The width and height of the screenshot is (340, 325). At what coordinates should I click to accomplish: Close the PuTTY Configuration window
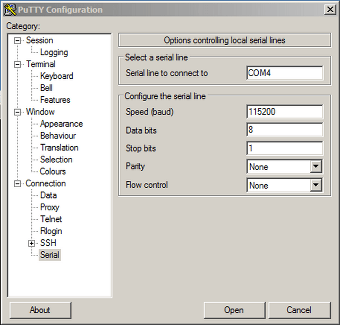(x=329, y=9)
